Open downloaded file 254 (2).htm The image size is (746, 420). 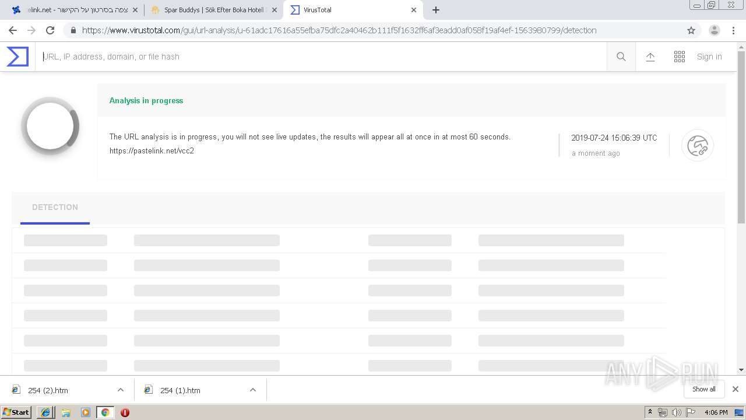tap(48, 390)
